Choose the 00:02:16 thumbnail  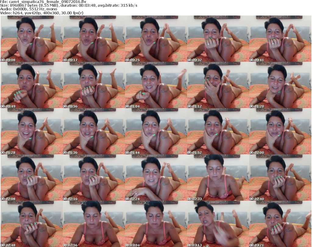pyautogui.click(x=94, y=178)
